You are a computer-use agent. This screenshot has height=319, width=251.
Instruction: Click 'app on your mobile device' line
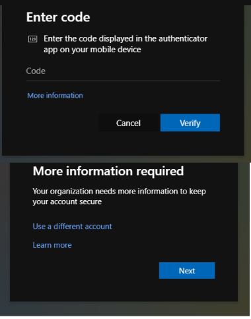[x=92, y=50]
